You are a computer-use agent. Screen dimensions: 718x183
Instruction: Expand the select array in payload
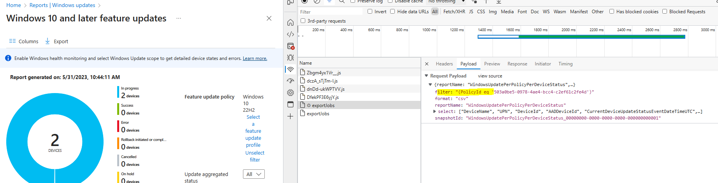point(435,111)
